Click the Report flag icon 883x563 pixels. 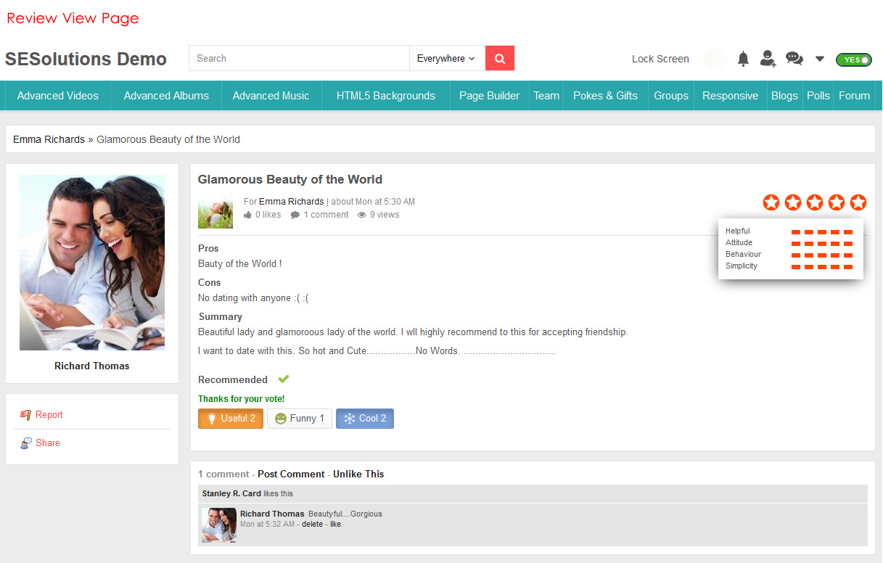tap(26, 415)
